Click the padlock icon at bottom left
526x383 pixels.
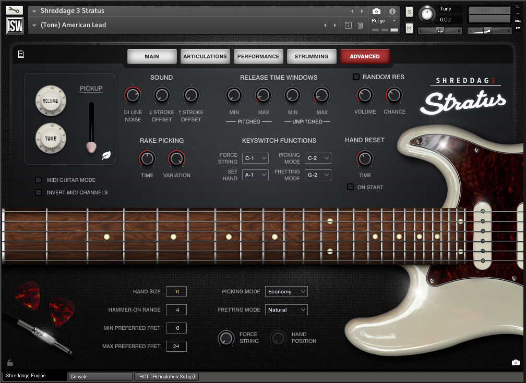(10, 363)
